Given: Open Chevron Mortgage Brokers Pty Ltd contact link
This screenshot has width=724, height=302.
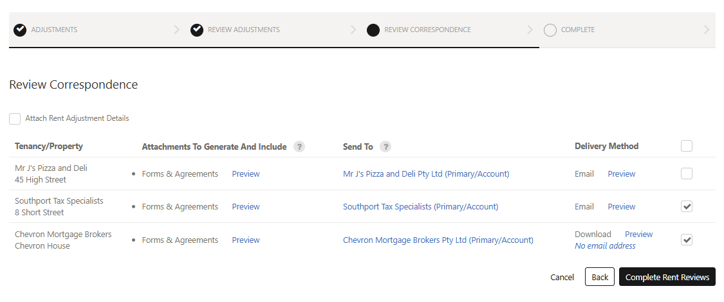Looking at the screenshot, I should coord(438,240).
